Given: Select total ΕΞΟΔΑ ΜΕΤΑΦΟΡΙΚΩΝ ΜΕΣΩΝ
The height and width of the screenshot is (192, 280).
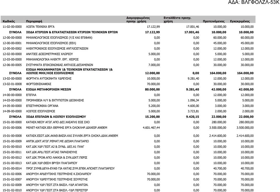Looking at the screenshot, I should (x=48, y=89).
